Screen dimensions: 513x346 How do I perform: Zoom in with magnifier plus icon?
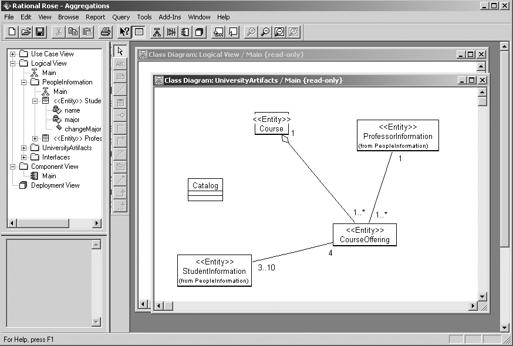pyautogui.click(x=251, y=32)
